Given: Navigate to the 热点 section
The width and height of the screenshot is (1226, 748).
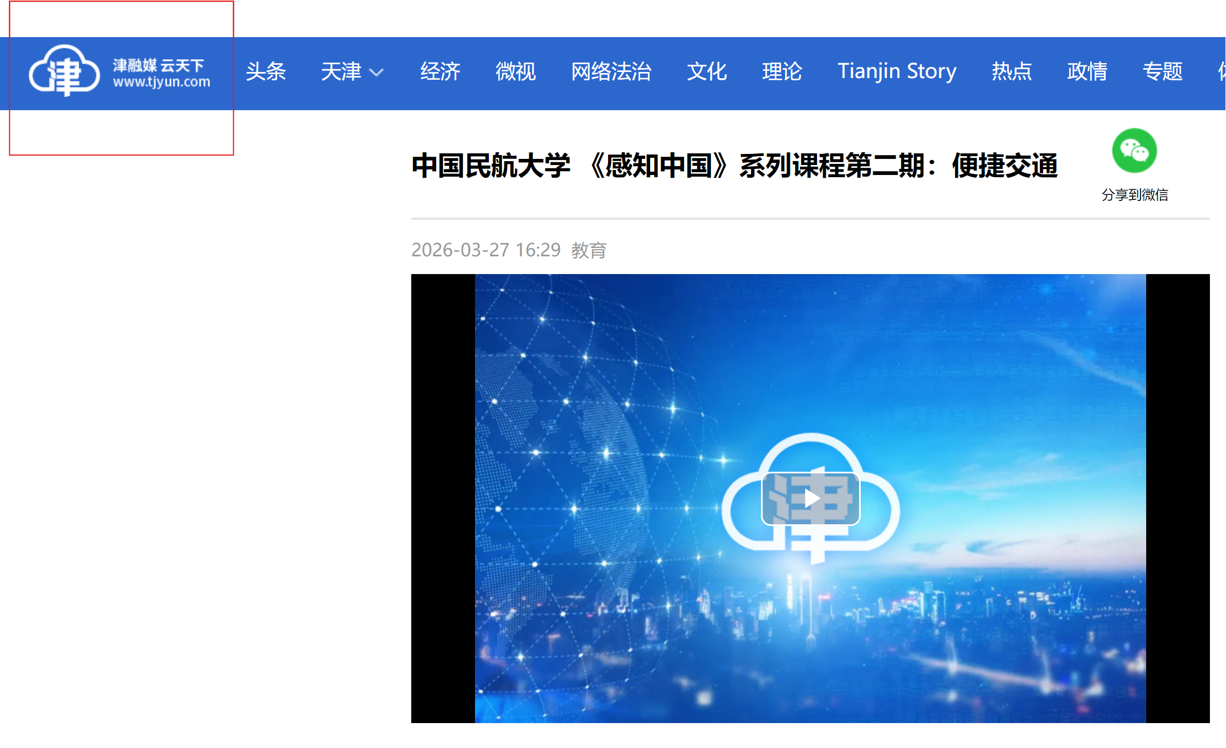Looking at the screenshot, I should tap(1012, 71).
